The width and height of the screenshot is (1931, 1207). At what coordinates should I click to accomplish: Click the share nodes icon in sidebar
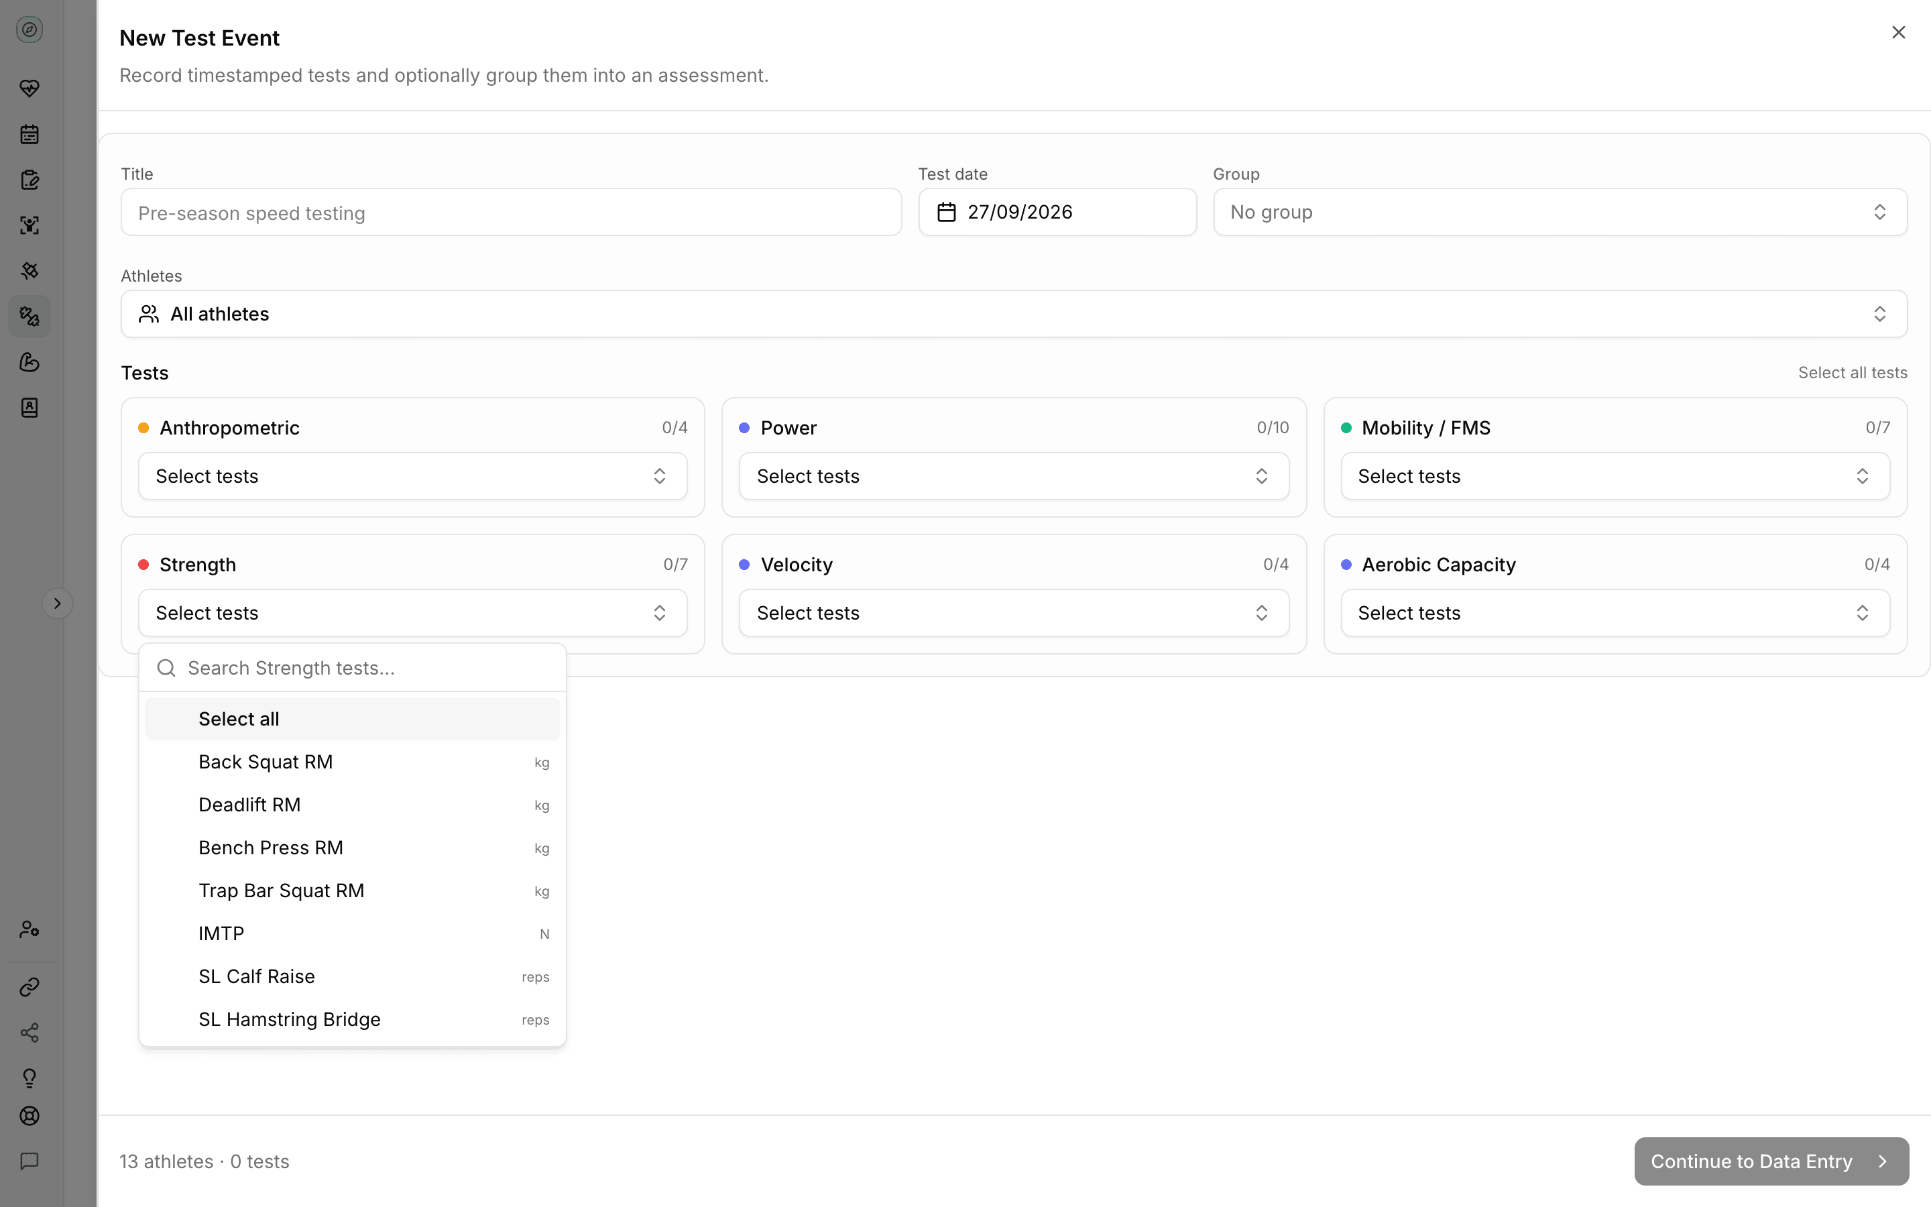click(x=30, y=1033)
